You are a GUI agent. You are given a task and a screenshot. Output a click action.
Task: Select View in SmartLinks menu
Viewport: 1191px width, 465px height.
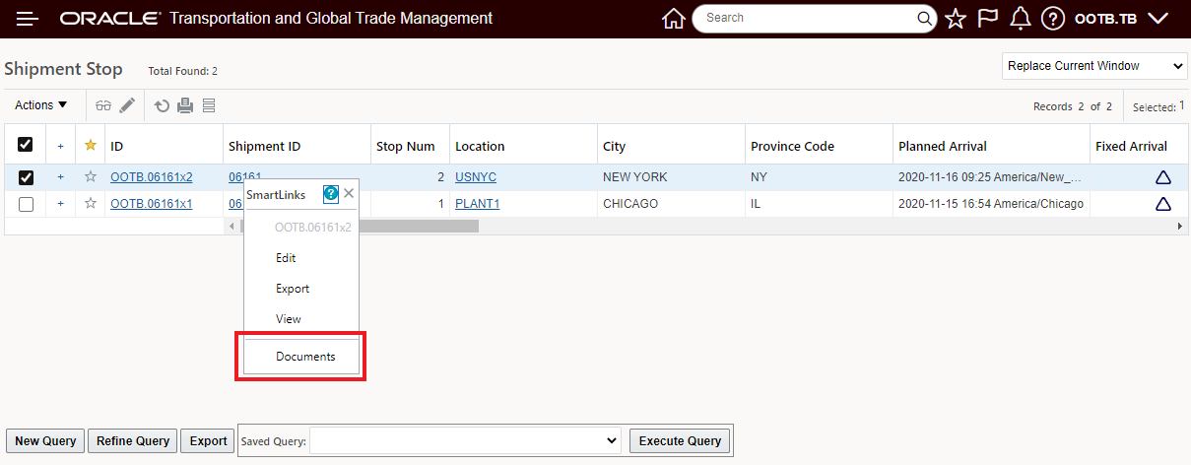[289, 319]
